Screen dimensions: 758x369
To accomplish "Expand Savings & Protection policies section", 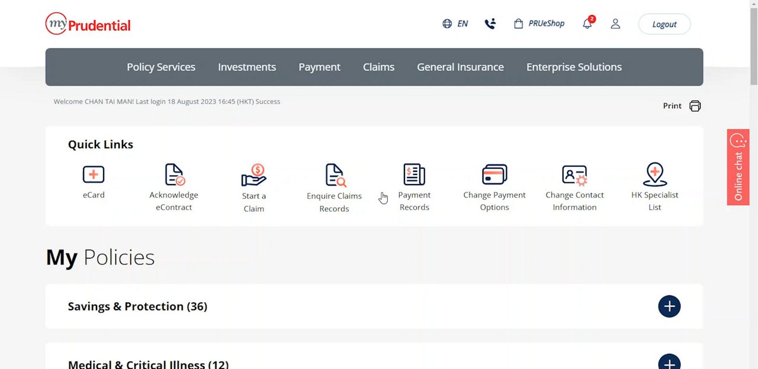I will [x=669, y=306].
